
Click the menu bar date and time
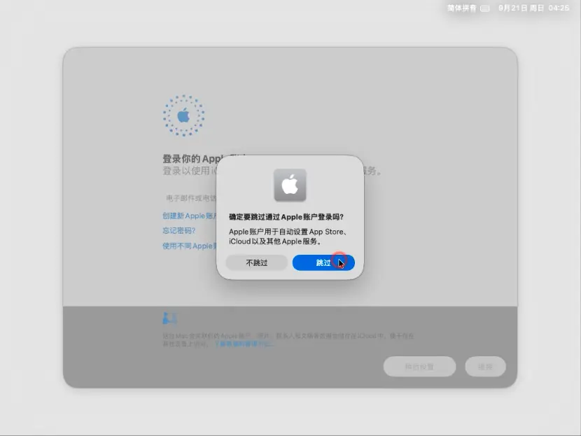pos(533,8)
